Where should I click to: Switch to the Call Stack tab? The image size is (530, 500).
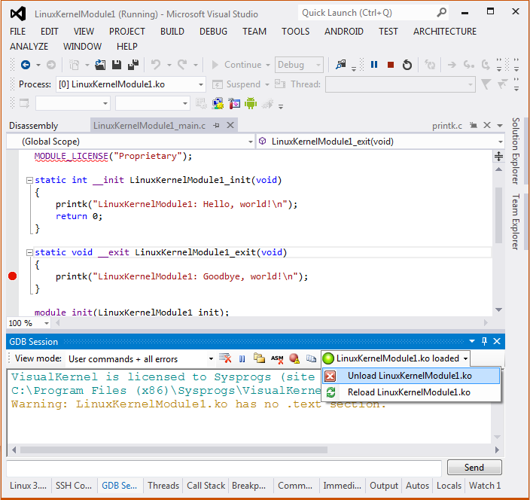click(206, 486)
